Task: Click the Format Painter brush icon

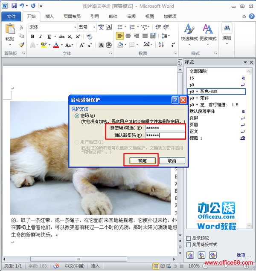Action: (x=21, y=45)
